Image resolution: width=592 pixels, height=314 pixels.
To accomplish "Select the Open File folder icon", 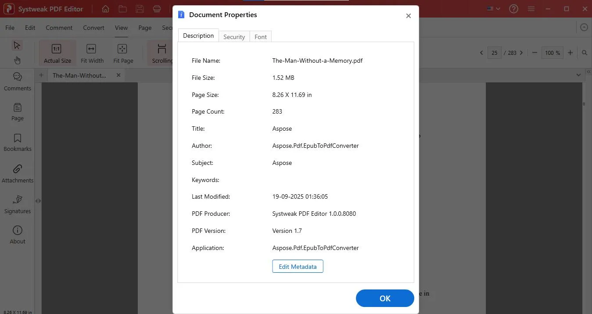I will coord(122,8).
